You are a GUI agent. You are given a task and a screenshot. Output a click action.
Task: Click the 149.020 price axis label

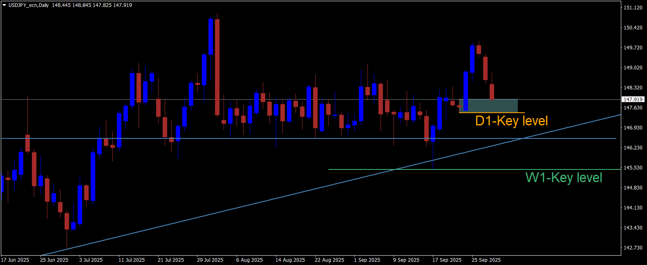(x=633, y=68)
